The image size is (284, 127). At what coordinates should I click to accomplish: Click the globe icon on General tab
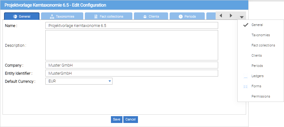pos(15,17)
